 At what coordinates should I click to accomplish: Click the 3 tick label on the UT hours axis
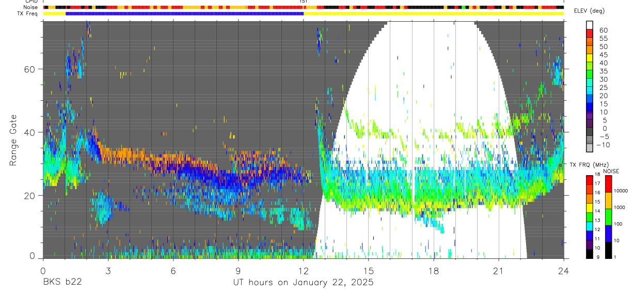(x=108, y=271)
